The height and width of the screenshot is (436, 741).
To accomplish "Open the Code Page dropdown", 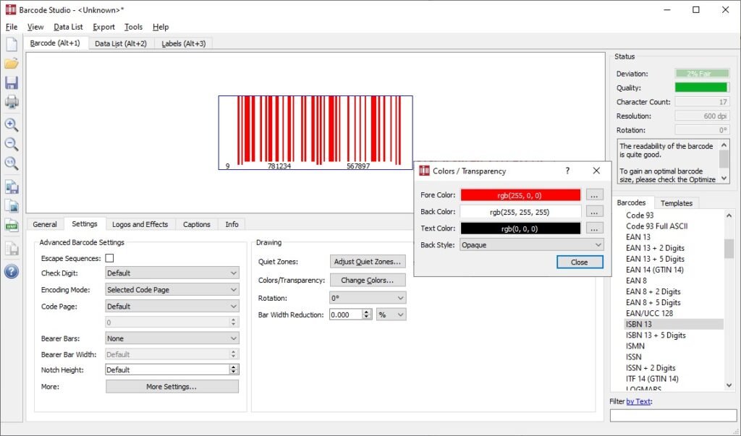I will [x=172, y=306].
